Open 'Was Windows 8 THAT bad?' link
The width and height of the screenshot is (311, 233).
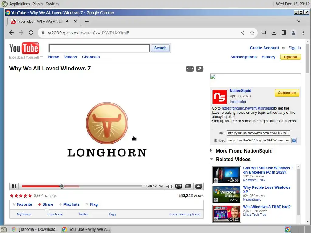[267, 207]
